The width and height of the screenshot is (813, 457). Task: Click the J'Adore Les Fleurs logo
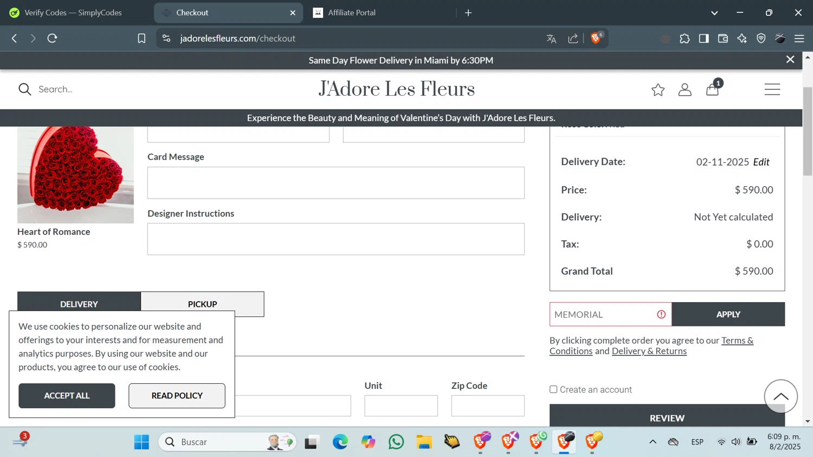point(396,89)
